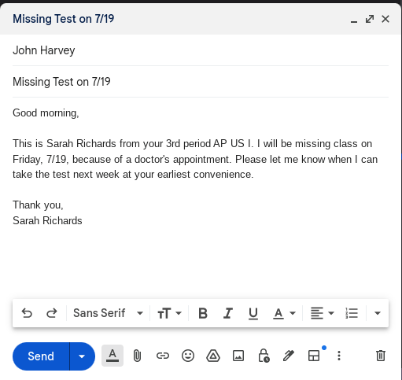Toggle confidential mode lock icon

click(x=264, y=356)
